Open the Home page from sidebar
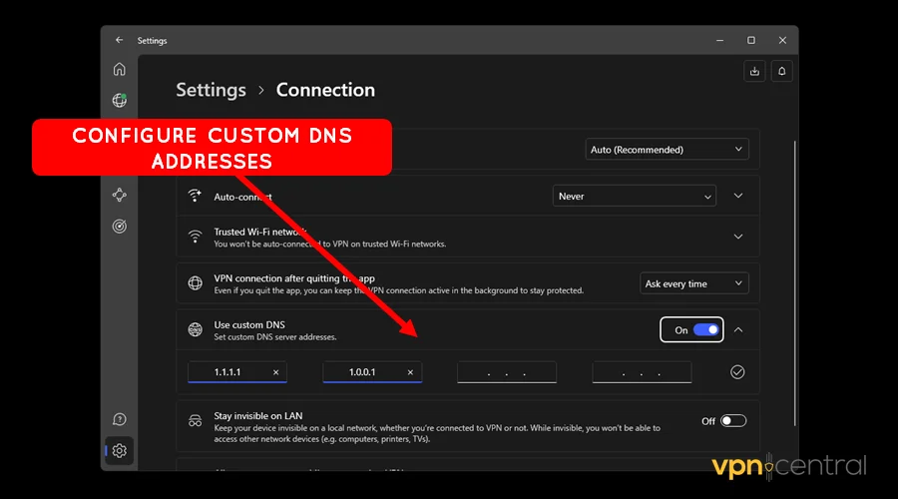The width and height of the screenshot is (898, 499). click(x=119, y=69)
